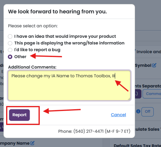Toggle the Off button
The image size is (161, 147).
[x=148, y=112]
